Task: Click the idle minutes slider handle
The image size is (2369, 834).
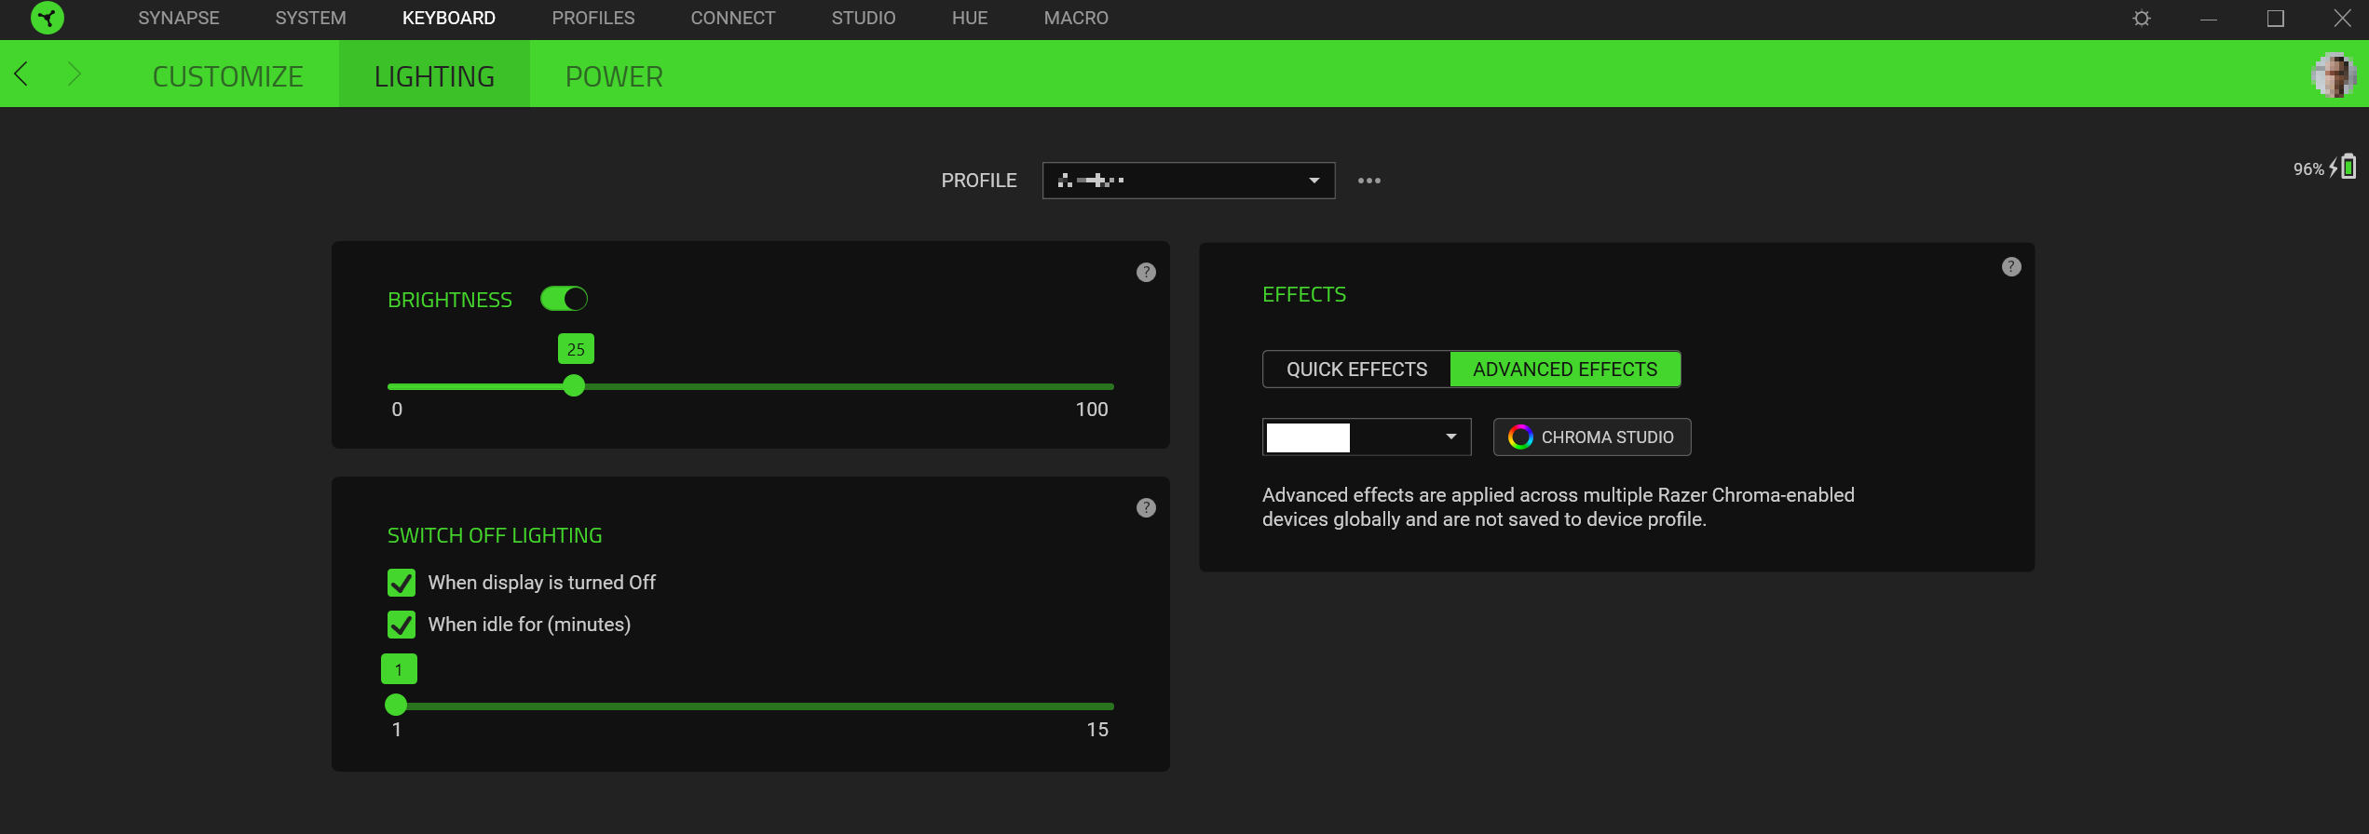Action: click(x=396, y=705)
